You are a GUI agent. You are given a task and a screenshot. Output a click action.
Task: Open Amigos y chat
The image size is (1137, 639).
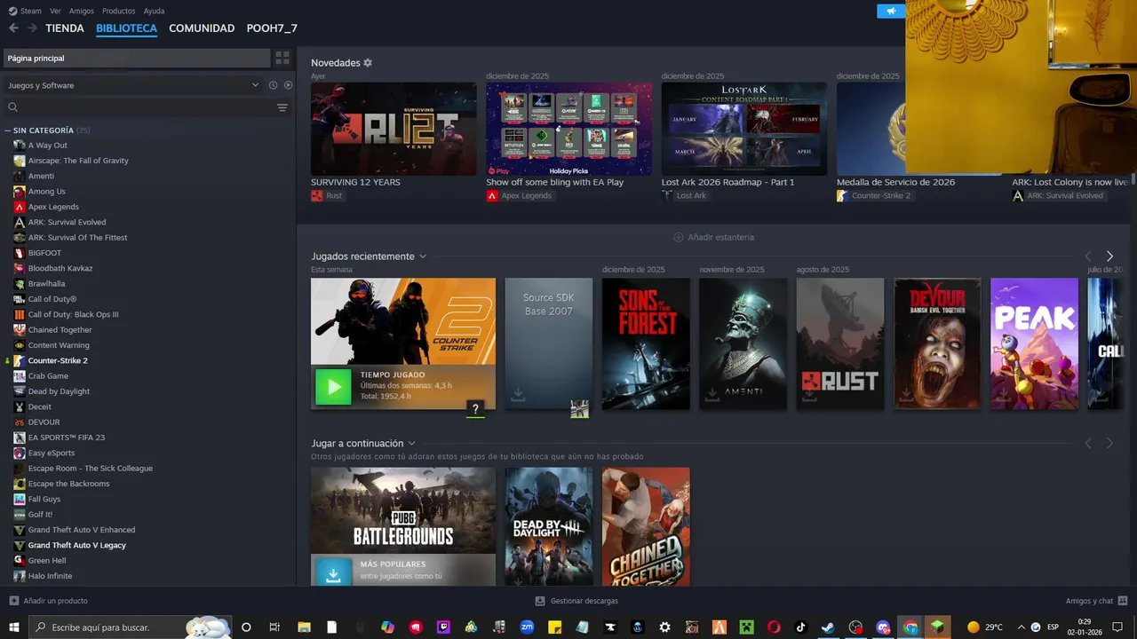click(x=1096, y=601)
